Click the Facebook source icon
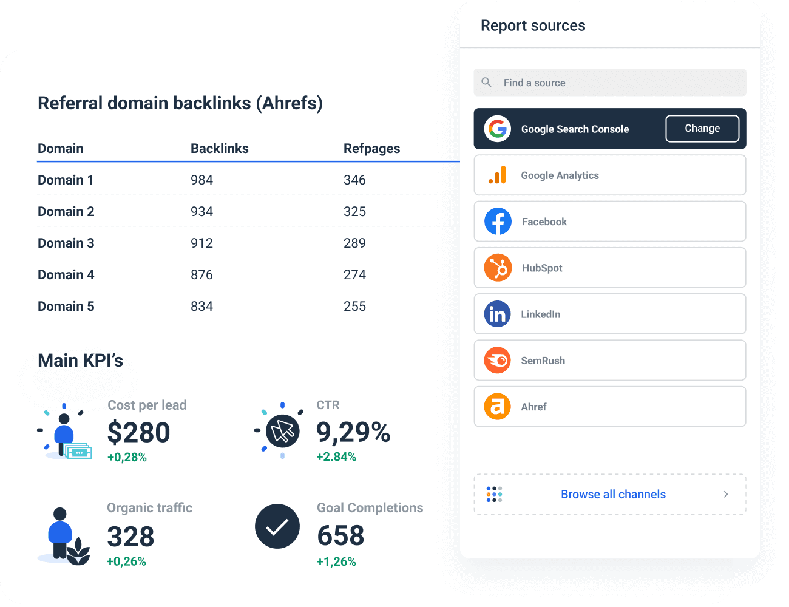Viewport: 789px width, 607px height. 498,222
